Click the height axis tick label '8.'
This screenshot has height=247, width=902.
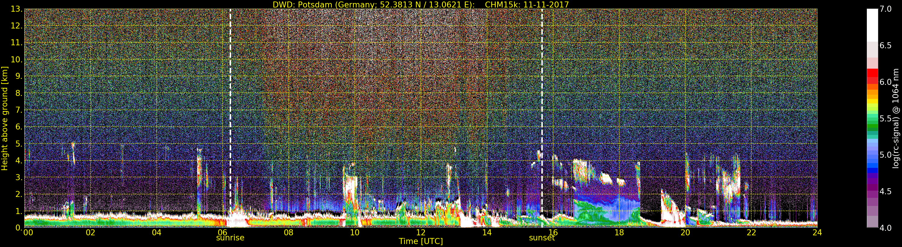19,93
